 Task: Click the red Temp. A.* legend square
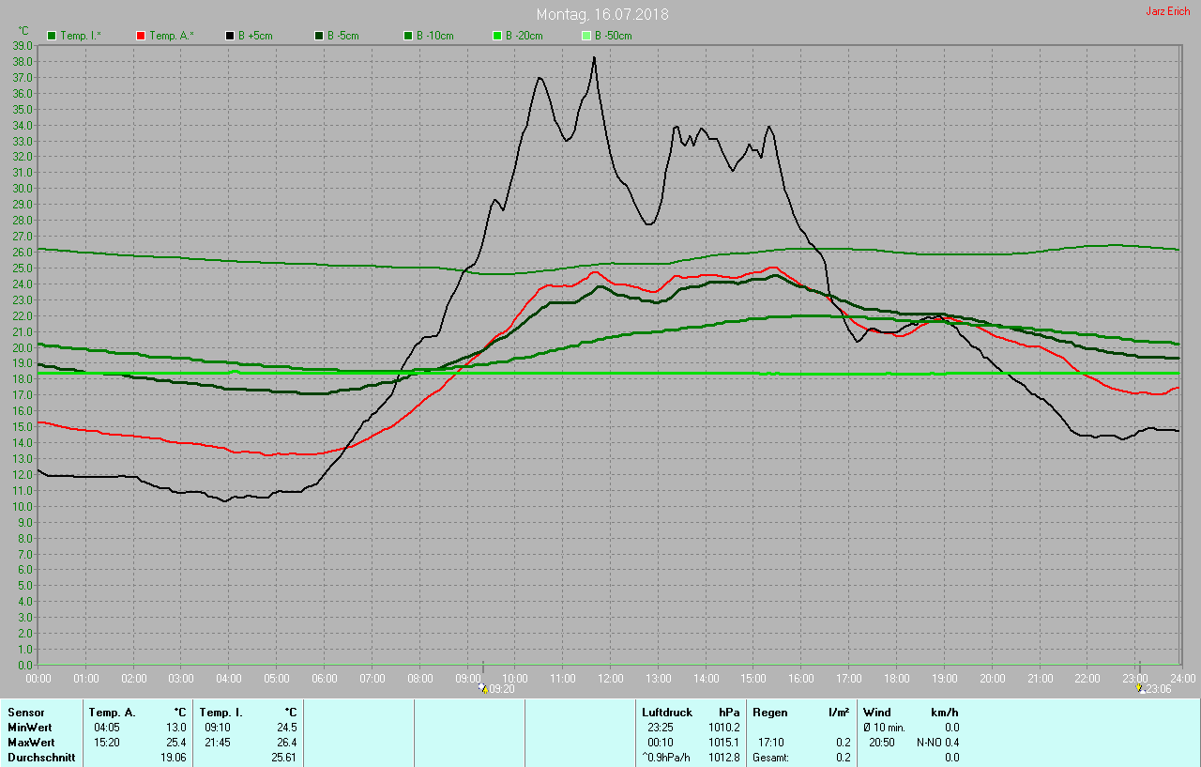point(141,36)
